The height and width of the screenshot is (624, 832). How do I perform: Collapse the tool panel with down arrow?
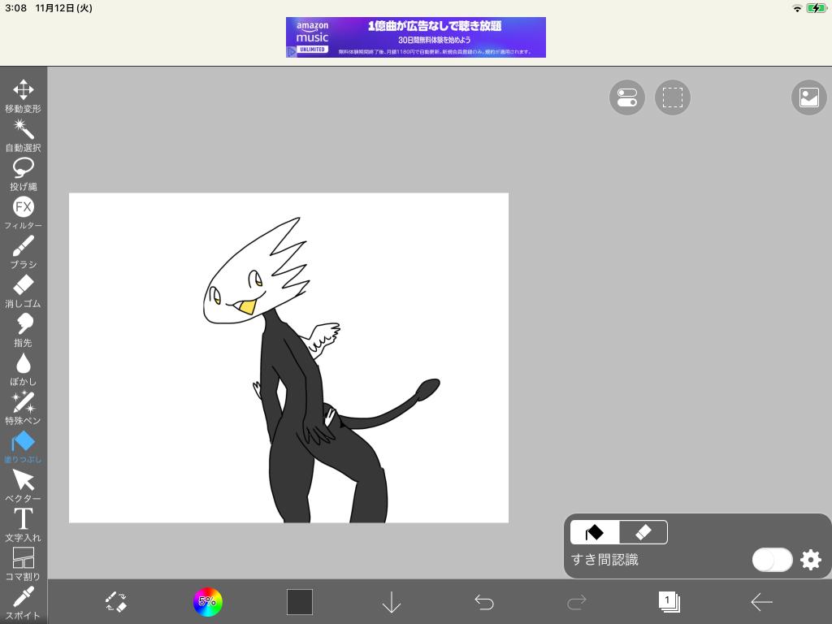[392, 602]
